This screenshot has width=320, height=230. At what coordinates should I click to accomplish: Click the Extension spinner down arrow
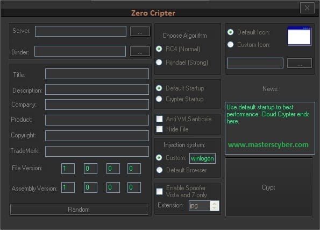coord(215,208)
